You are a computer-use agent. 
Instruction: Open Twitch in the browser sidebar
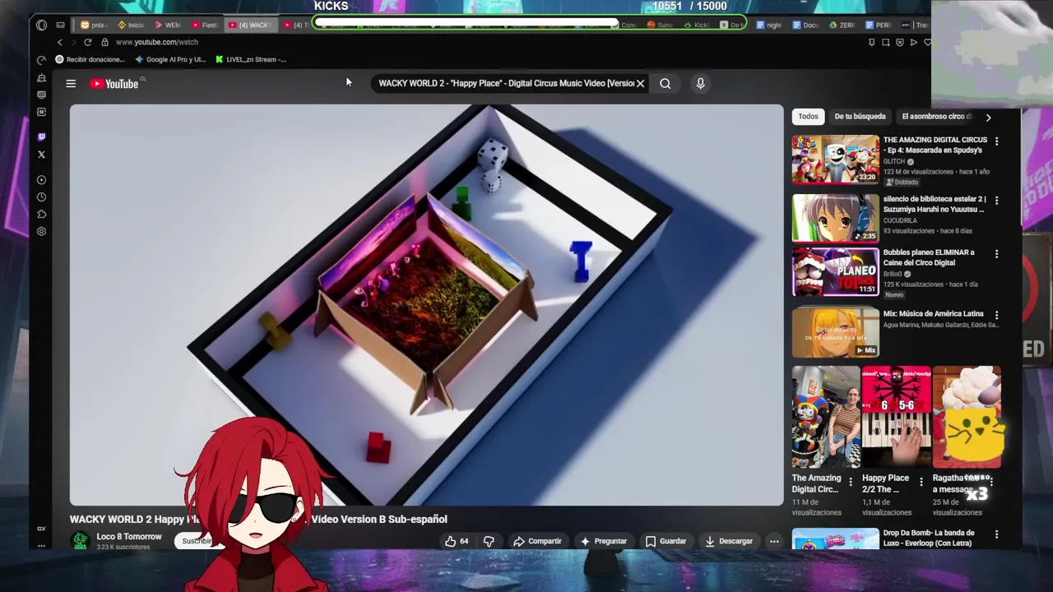(41, 136)
